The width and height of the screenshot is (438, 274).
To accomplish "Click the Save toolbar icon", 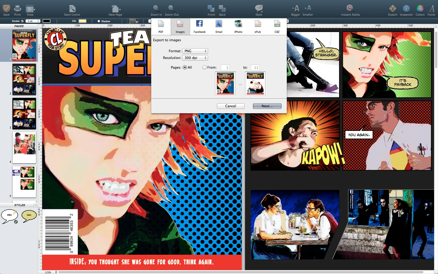I will (6, 10).
